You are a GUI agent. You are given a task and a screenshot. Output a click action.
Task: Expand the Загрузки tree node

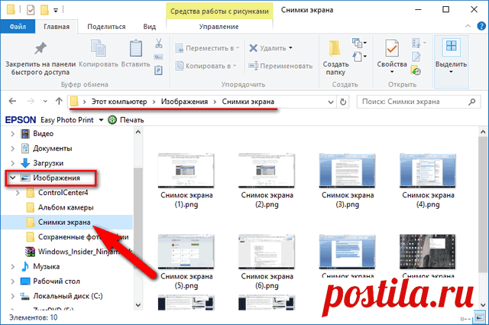click(12, 164)
